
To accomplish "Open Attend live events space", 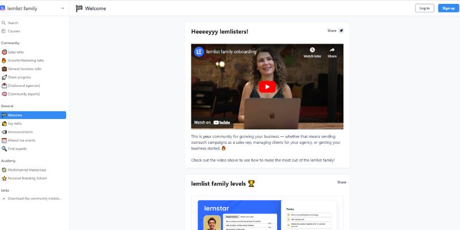I will [21, 140].
